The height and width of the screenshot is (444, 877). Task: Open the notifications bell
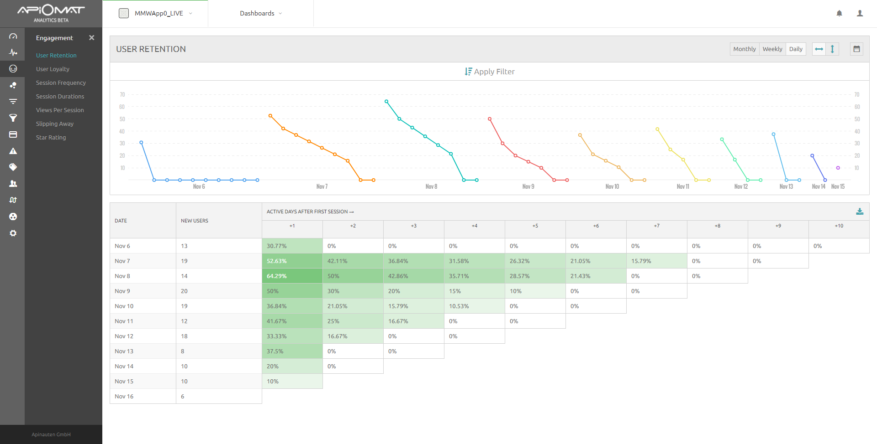(x=839, y=13)
